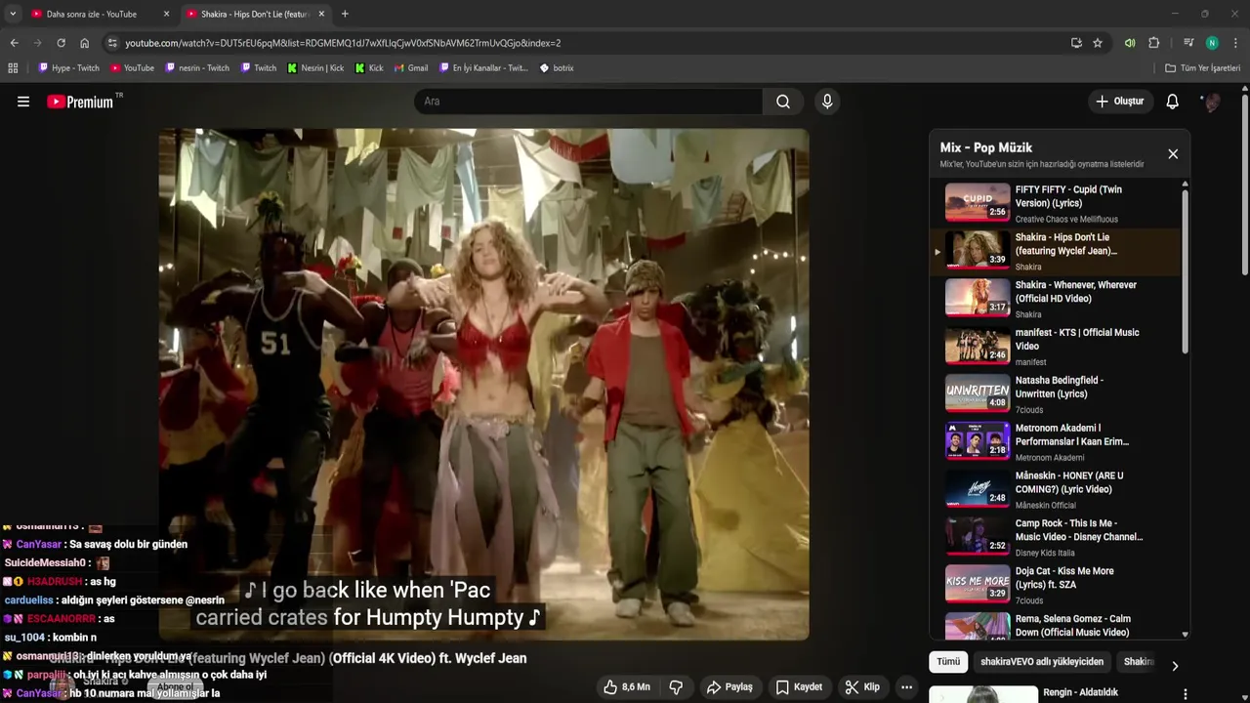Expand Tüm Yer İşaretleri bookmarks folder

click(x=1203, y=68)
